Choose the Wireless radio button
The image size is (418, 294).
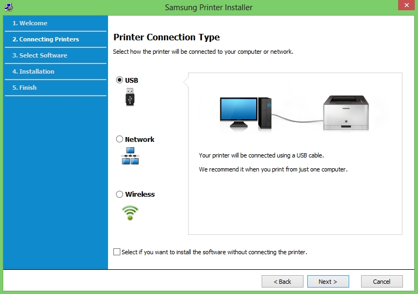point(119,194)
